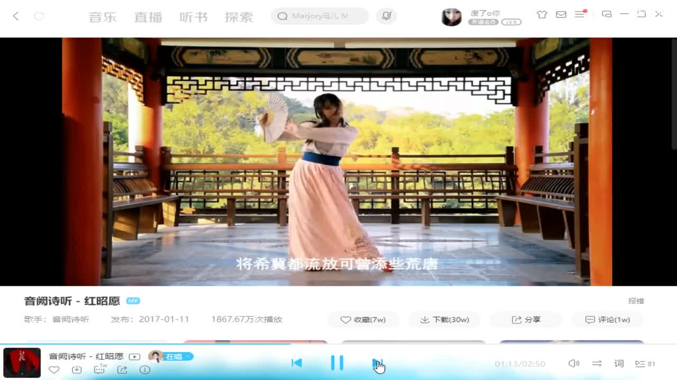This screenshot has width=677, height=380.
Task: Share the song from the player bar
Action: click(122, 370)
